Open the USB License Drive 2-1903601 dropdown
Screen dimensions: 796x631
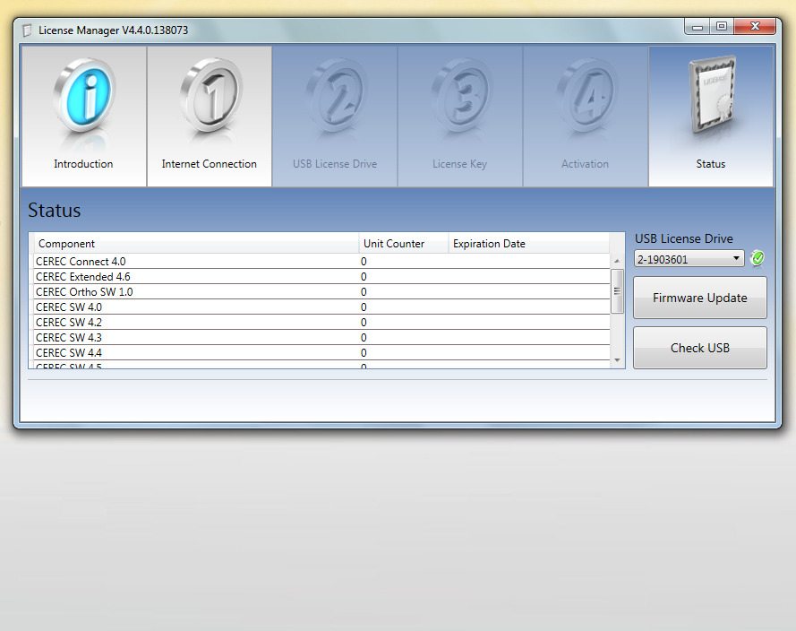pyautogui.click(x=689, y=259)
